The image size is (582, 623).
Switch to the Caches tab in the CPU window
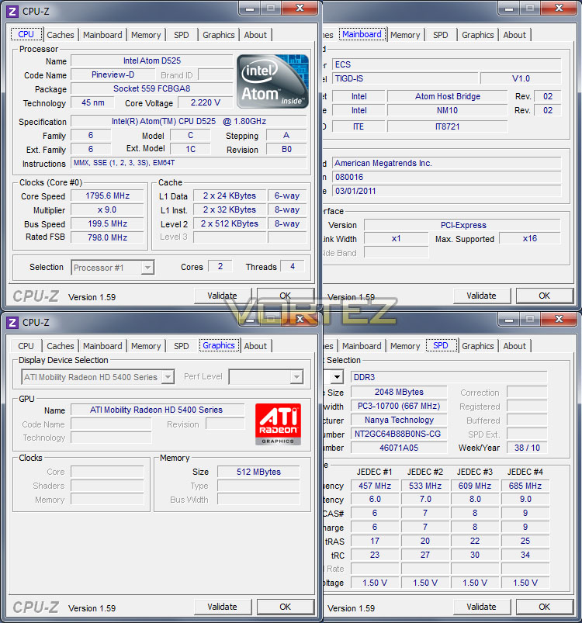(x=61, y=35)
